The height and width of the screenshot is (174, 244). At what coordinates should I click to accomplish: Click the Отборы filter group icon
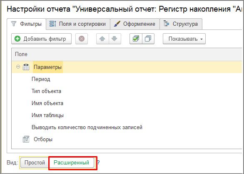[x=26, y=139]
